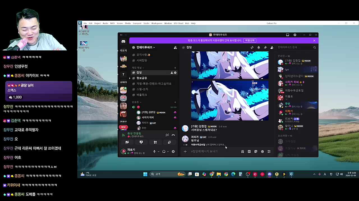Click the 잡담 message input field
Image resolution: width=359 pixels, height=201 pixels.
point(213,151)
